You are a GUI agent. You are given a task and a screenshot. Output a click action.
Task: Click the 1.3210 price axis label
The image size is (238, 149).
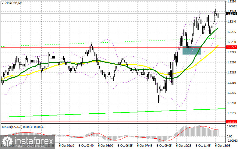[231, 83]
